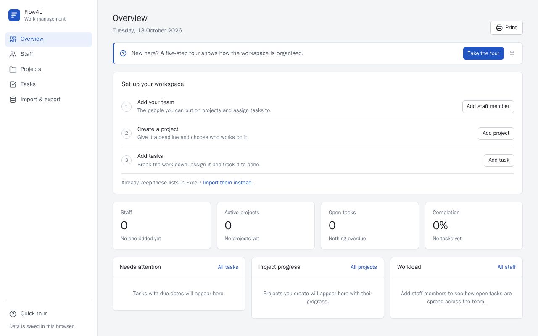The height and width of the screenshot is (336, 538).
Task: Click the 'Add your team' step title
Action: 156,102
